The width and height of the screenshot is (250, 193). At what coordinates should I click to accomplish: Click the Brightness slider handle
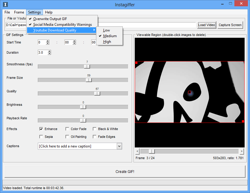click(83, 107)
